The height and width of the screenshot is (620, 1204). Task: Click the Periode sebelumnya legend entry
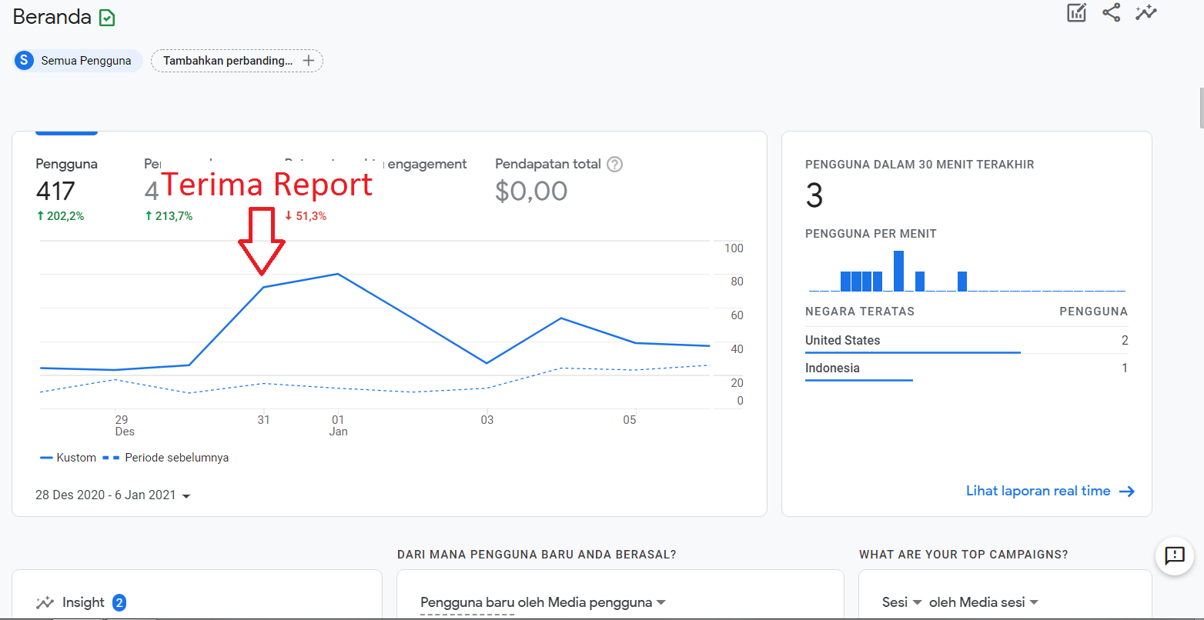[166, 458]
